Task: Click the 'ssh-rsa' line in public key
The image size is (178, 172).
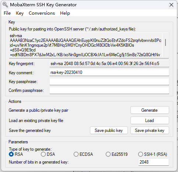Action: point(16,36)
